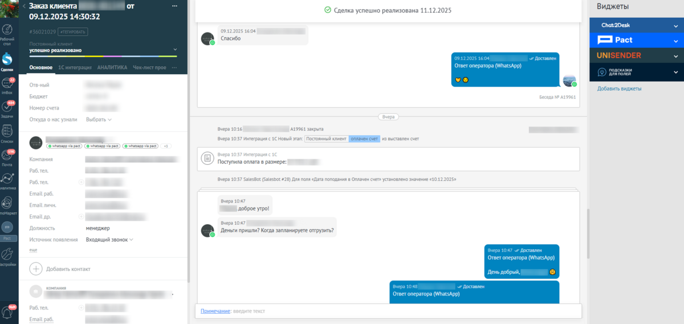Click Добавить контакт label
Image resolution: width=684 pixels, height=324 pixels.
pos(68,269)
